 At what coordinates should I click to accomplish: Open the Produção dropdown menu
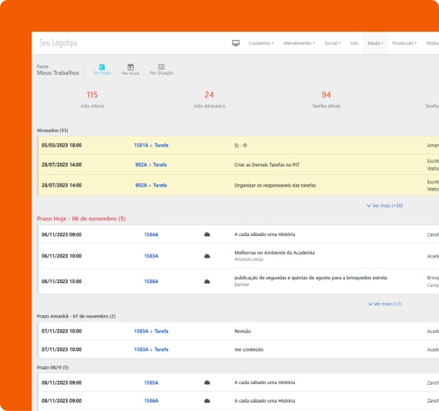tap(404, 43)
